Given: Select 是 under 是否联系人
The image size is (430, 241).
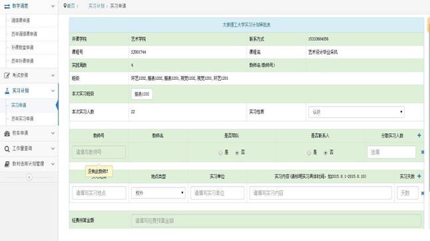Looking at the screenshot, I should (x=309, y=152).
